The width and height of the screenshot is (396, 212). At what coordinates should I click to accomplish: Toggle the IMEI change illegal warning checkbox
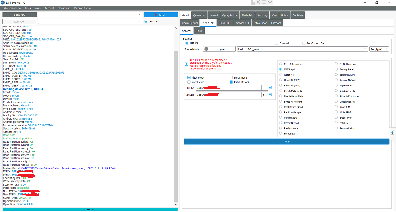(186, 64)
